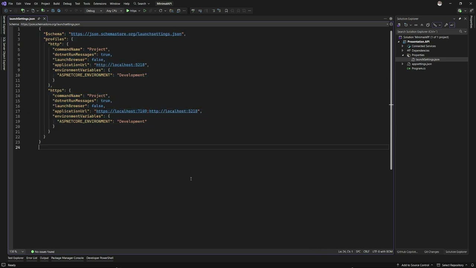
Task: Open Properties wrench icon in Solution Explorer
Action: point(446,25)
